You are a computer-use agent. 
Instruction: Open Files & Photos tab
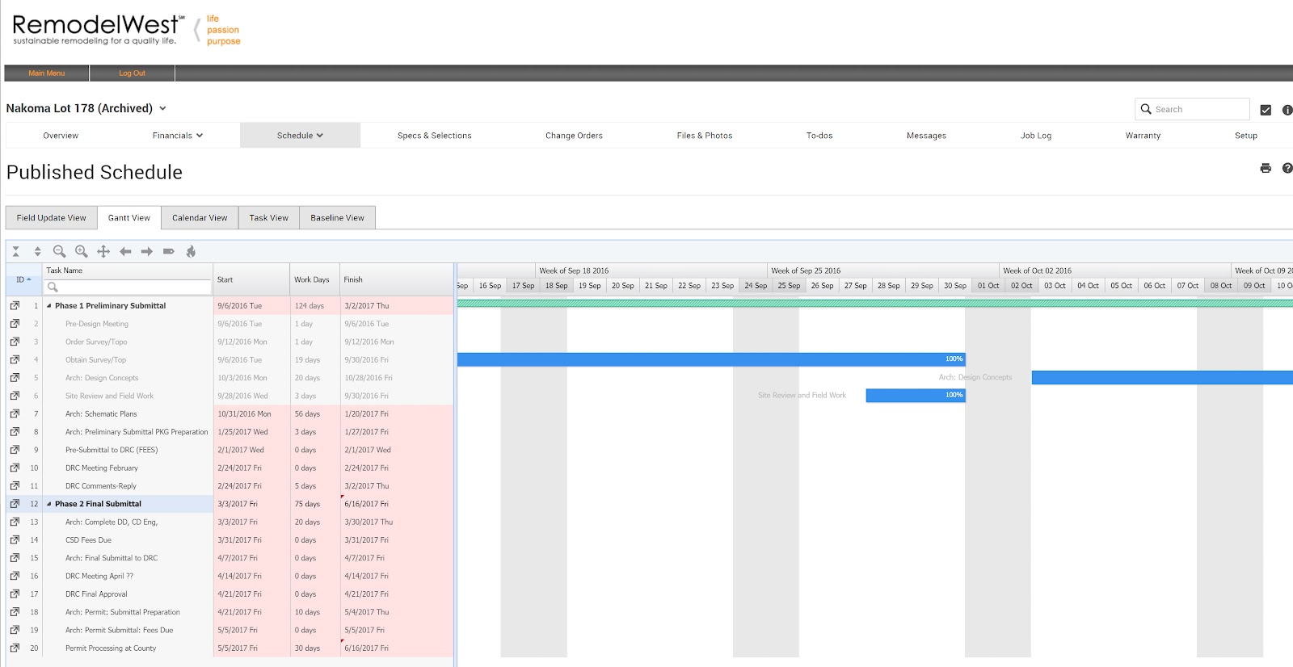pyautogui.click(x=705, y=136)
